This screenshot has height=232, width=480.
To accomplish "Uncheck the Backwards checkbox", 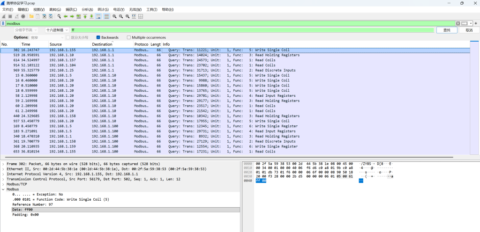I will click(x=98, y=37).
